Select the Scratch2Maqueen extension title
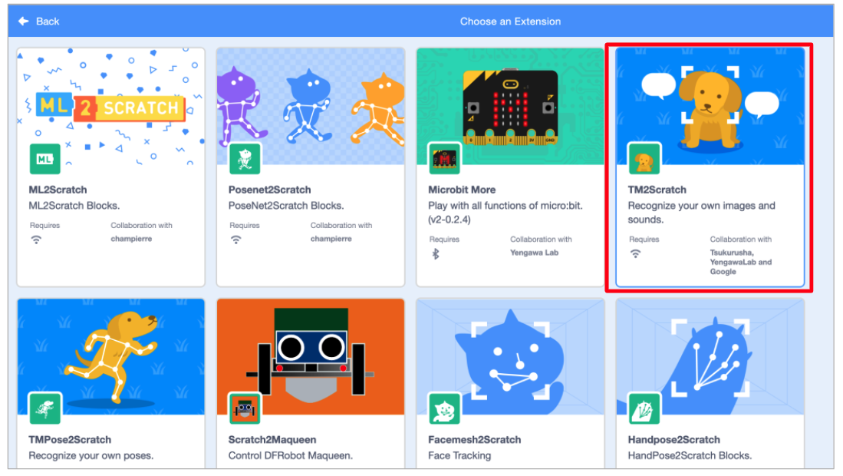Screen dimensions: 843x476 (272, 439)
